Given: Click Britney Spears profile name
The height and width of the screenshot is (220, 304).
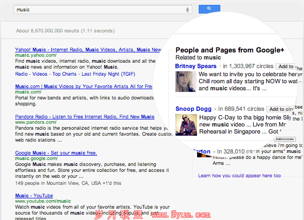Looking at the screenshot, I should point(195,66).
